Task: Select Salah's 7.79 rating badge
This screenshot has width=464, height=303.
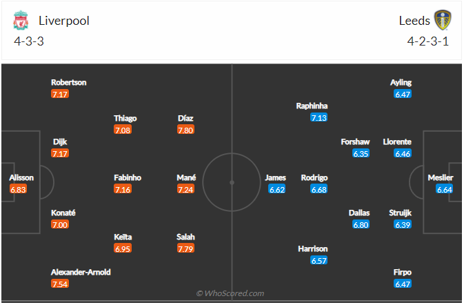Action: (x=186, y=248)
